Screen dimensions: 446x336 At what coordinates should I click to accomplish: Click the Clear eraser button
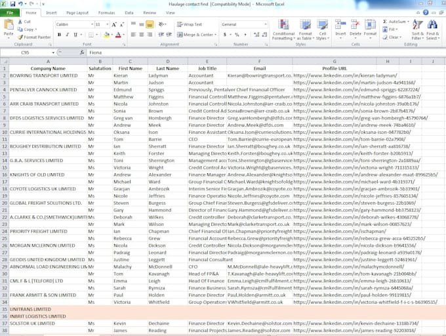click(392, 37)
